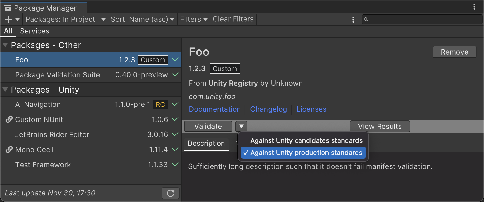Open the toolbar three-dot more options menu
The image size is (484, 202).
pos(353,20)
